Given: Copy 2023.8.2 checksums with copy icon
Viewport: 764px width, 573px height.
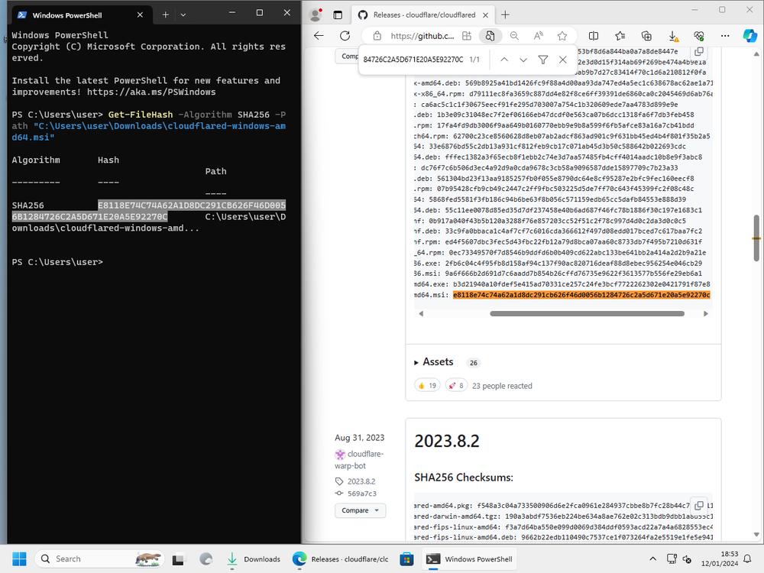Looking at the screenshot, I should click(699, 505).
